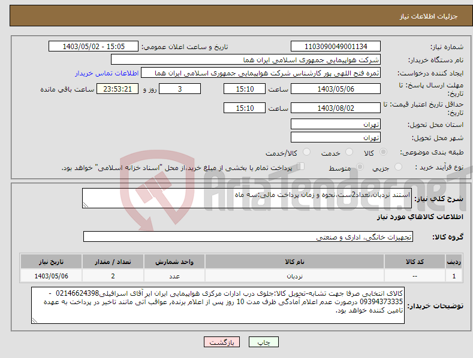Click the طبقه بندی موضوعی label

pos(432,152)
